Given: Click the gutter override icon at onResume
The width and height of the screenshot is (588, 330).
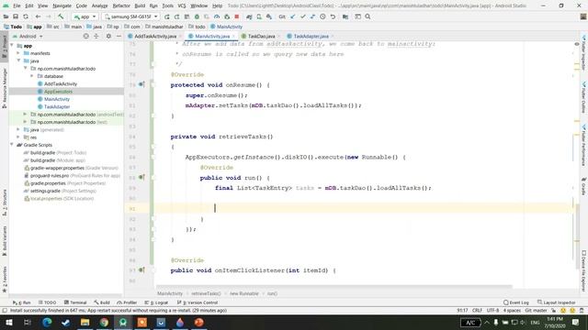Looking at the screenshot, I should tap(141, 84).
